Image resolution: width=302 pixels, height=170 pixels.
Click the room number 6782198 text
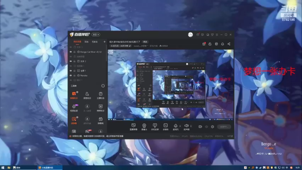click(x=154, y=46)
